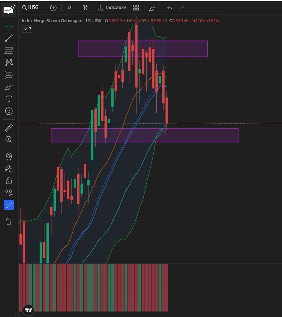This screenshot has height=317, width=282.
Task: Select the crosshair cursor tool
Action: click(9, 26)
